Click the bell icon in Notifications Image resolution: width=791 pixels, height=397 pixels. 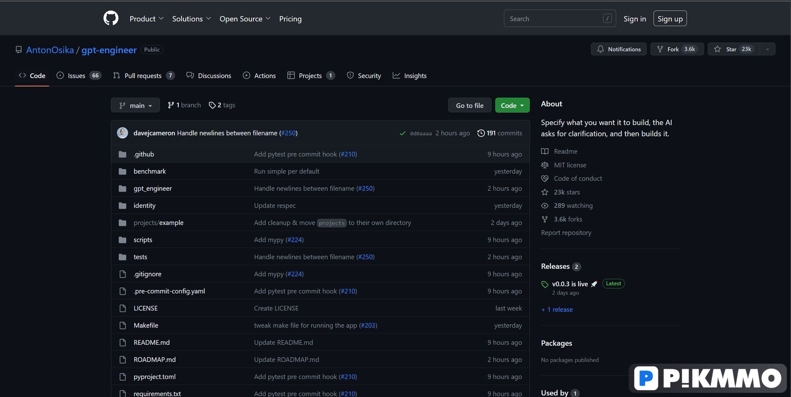pos(600,49)
